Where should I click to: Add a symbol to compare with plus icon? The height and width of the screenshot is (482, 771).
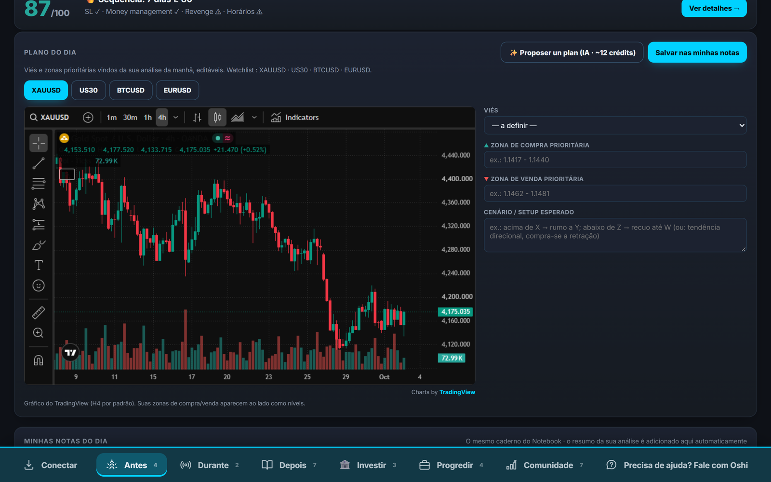point(88,118)
